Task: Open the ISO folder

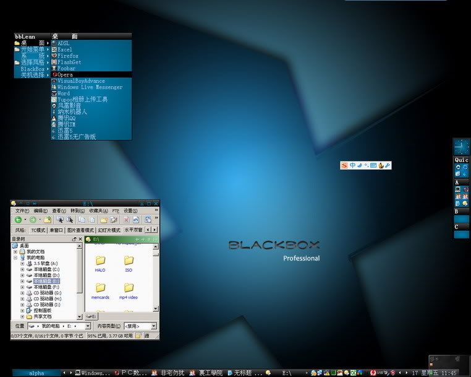Action: 129,264
